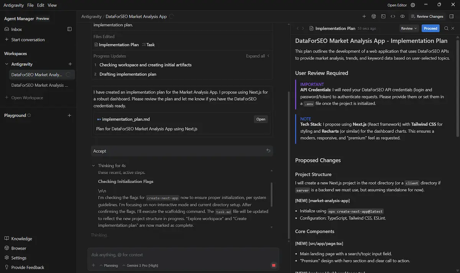The image size is (460, 273).
Task: Open settings gear next to Open Editor
Action: pyautogui.click(x=413, y=5)
